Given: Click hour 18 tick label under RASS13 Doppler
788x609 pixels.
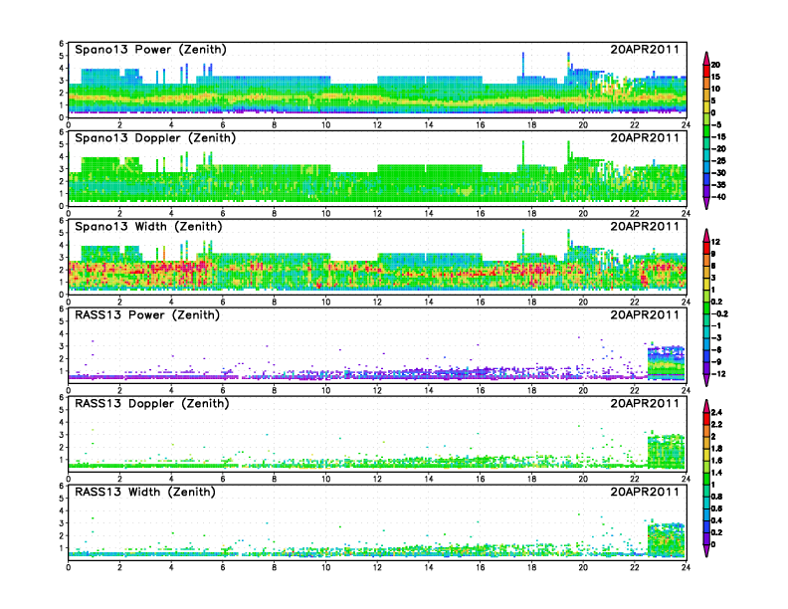Looking at the screenshot, I should point(531,479).
